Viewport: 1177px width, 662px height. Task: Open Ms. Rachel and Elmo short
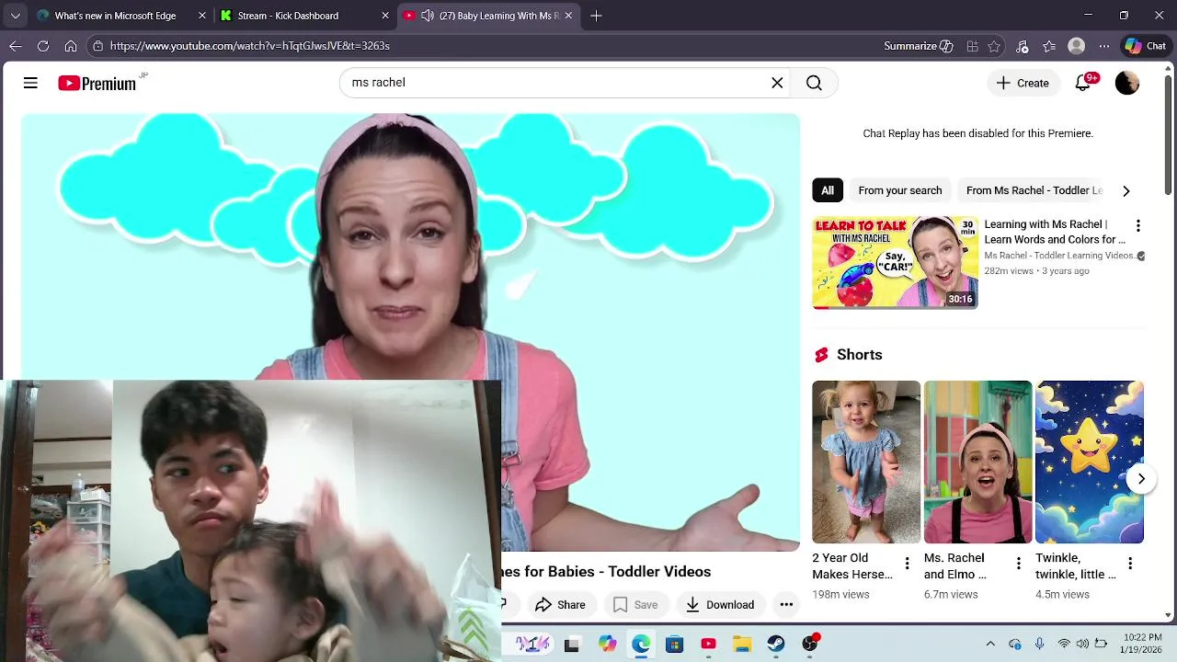click(978, 462)
